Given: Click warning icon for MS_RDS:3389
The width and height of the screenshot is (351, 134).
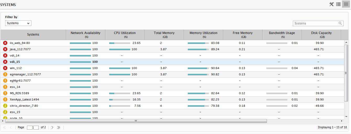Looking at the screenshot, I should [x=5, y=93].
